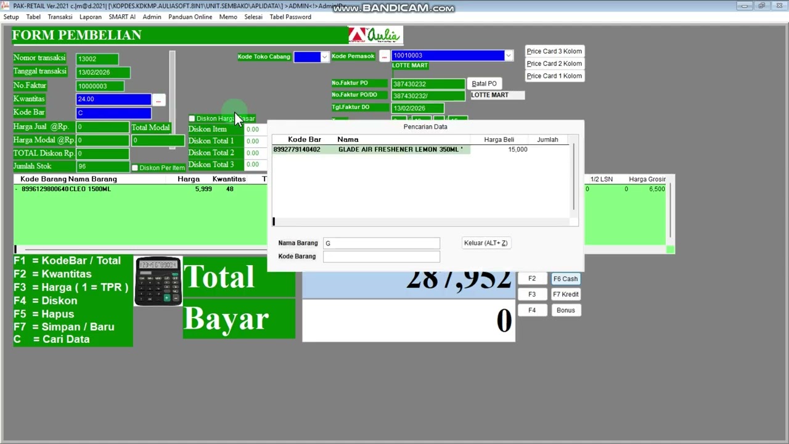The width and height of the screenshot is (789, 444).
Task: Click Diskon Total 1 value field
Action: coord(256,141)
